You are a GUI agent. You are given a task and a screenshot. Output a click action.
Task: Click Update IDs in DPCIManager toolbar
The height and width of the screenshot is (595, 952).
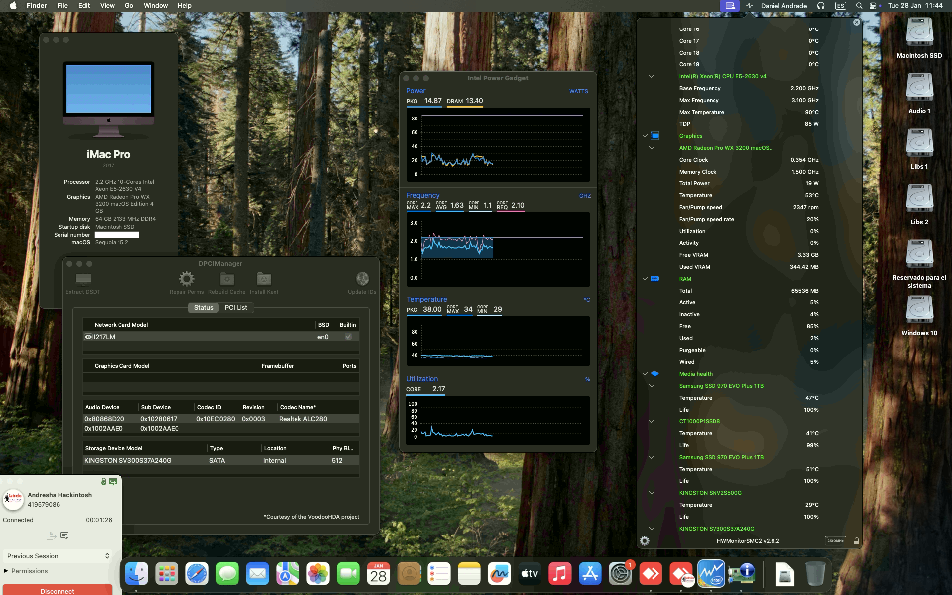(x=362, y=279)
